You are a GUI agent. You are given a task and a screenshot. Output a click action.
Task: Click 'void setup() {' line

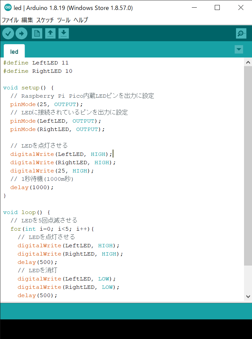[28, 88]
